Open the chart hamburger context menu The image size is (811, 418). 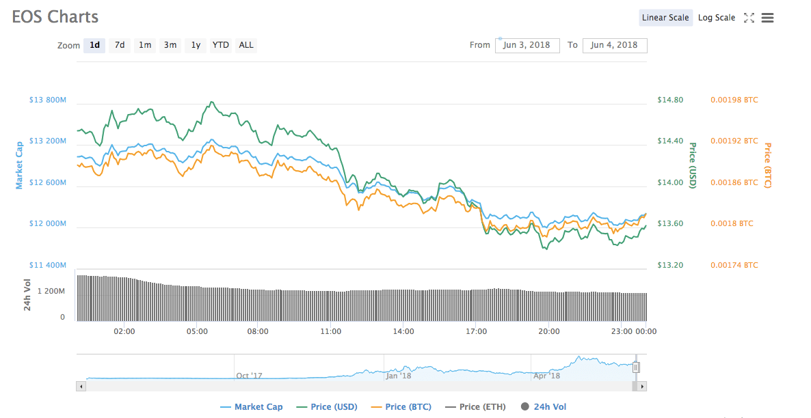pos(767,18)
